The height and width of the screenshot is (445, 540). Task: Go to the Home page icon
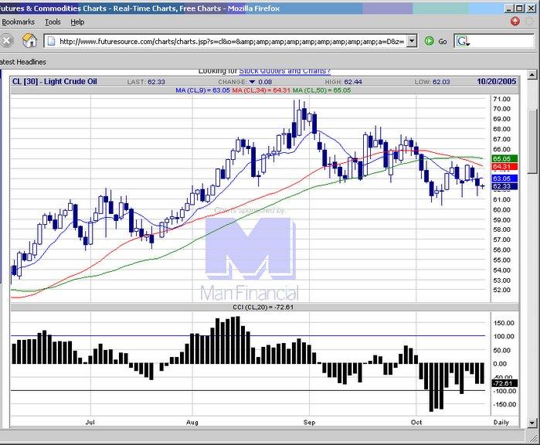[29, 41]
